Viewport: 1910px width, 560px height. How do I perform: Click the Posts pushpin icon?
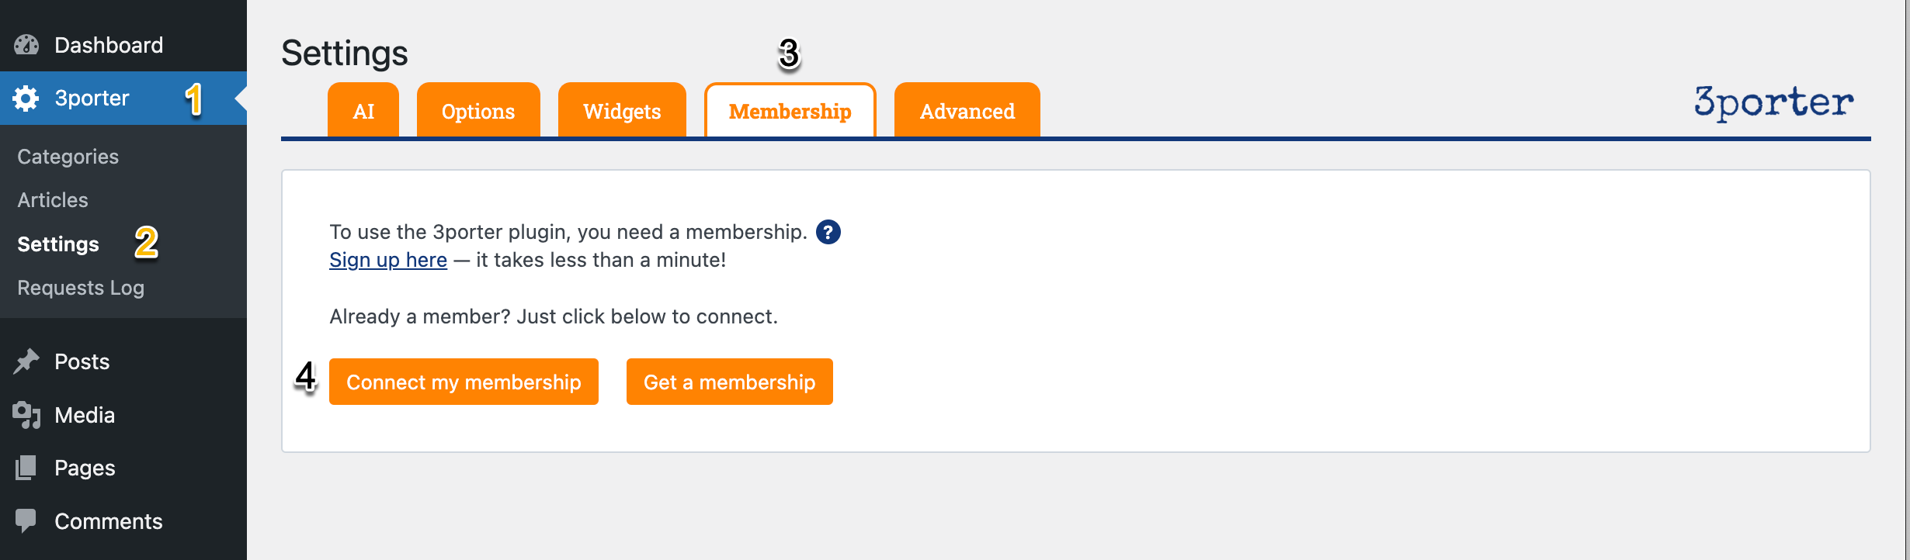point(26,361)
